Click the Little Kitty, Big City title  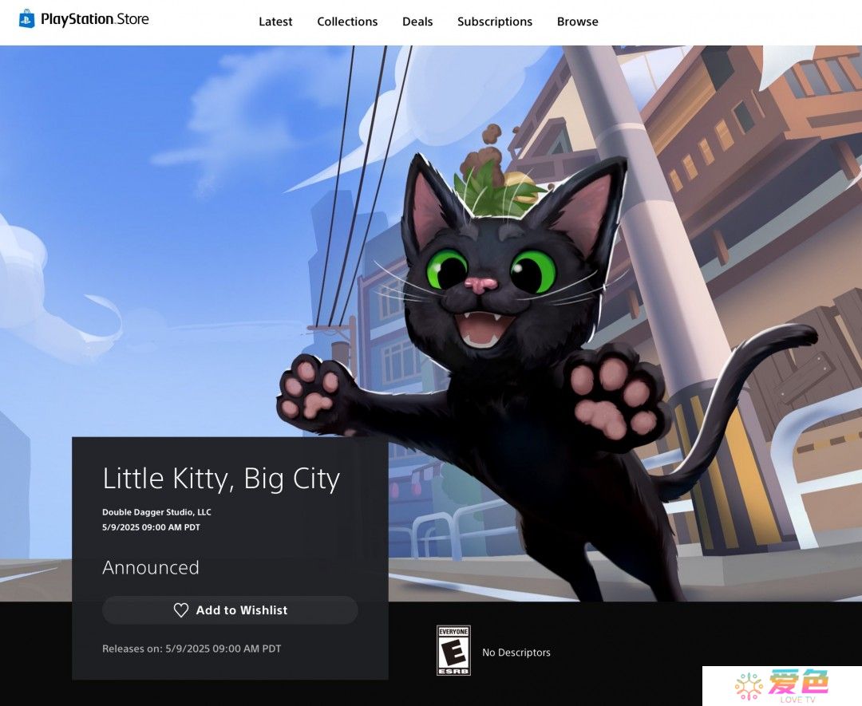[x=221, y=479]
